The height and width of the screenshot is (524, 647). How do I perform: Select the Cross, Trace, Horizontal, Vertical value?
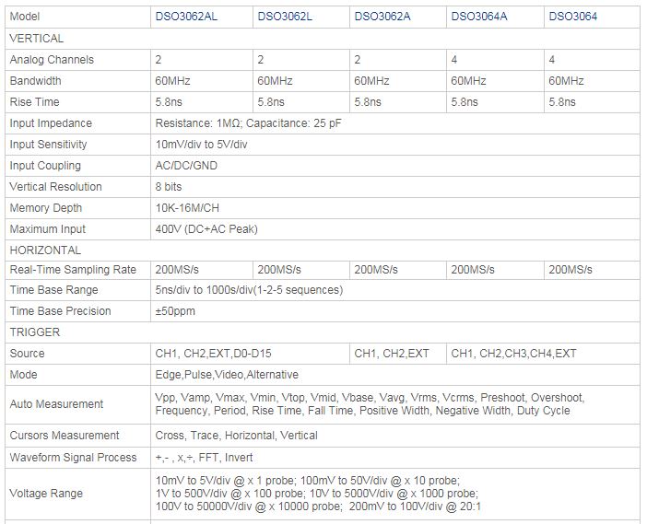237,436
